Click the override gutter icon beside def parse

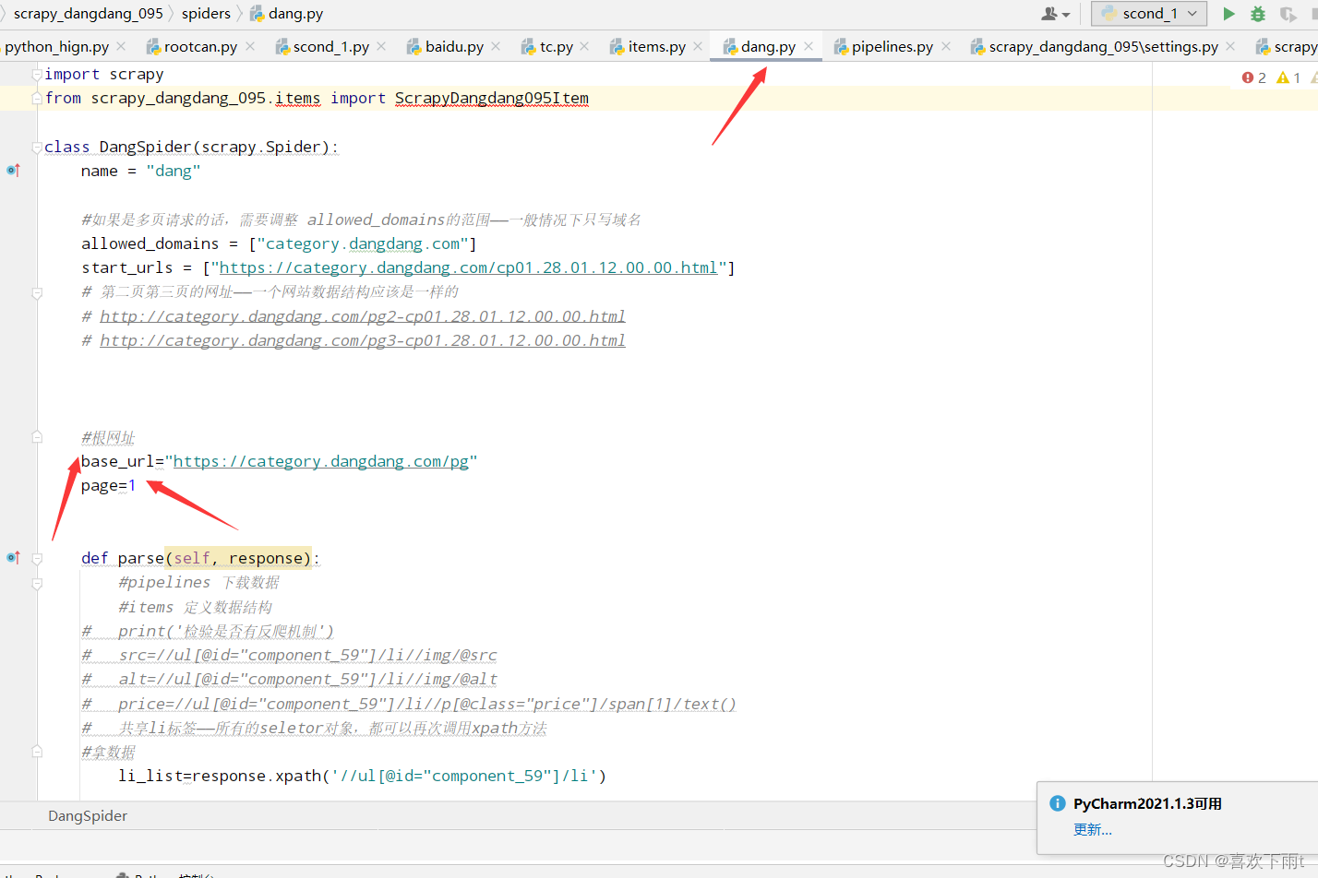tap(13, 558)
